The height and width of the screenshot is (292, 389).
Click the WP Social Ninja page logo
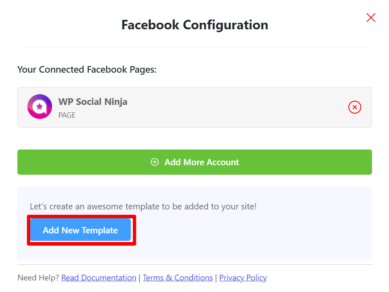click(x=40, y=107)
